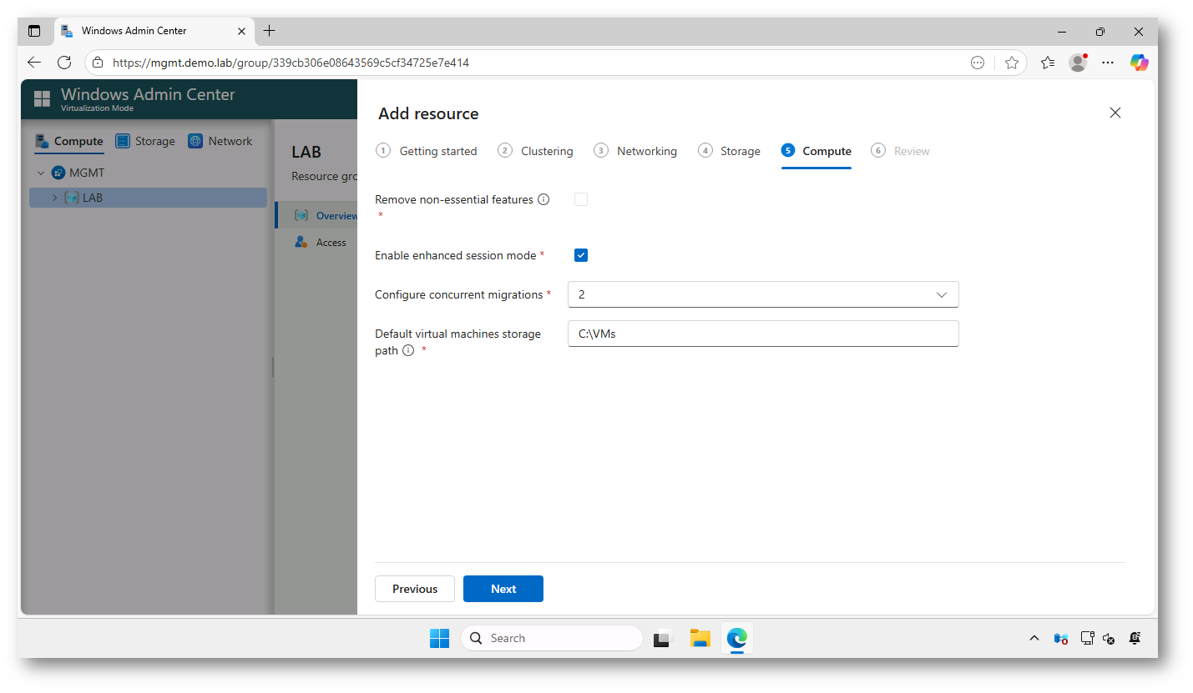Image resolution: width=1193 pixels, height=693 pixels.
Task: Click the Windows Admin Center logo icon
Action: pyautogui.click(x=42, y=98)
